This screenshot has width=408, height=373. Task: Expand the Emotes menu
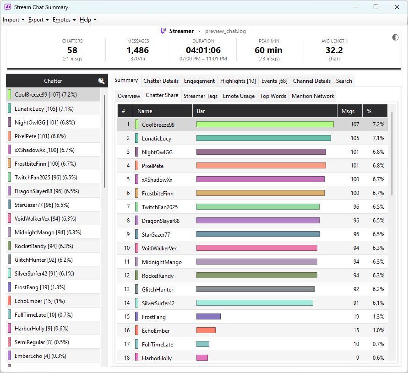click(x=64, y=20)
